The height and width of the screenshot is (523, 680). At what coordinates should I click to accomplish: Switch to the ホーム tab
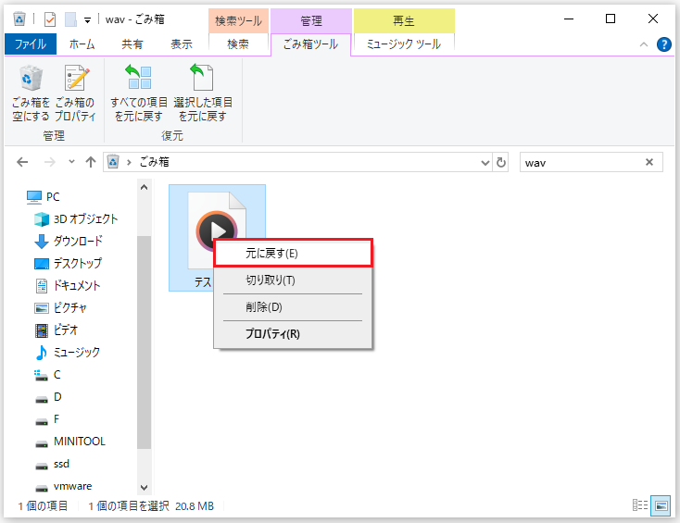(x=82, y=44)
